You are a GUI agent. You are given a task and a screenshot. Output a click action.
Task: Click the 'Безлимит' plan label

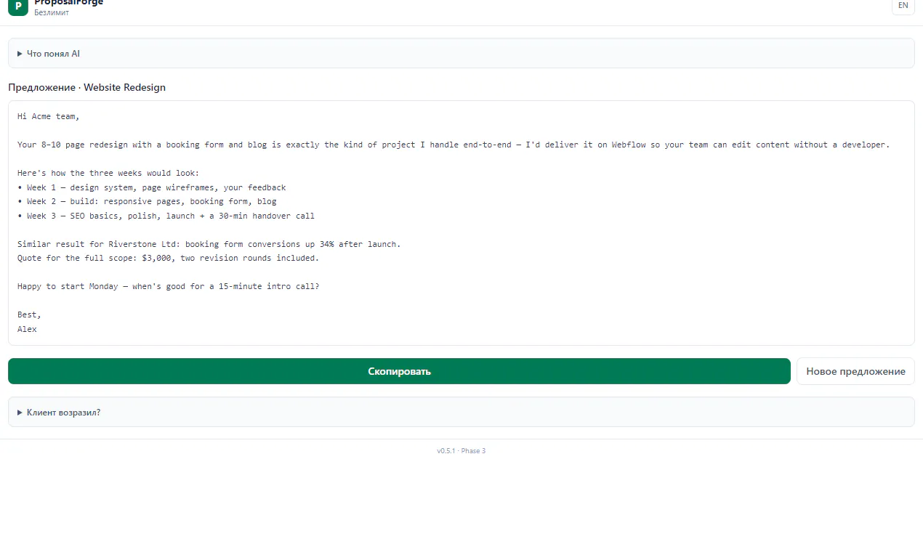[52, 12]
